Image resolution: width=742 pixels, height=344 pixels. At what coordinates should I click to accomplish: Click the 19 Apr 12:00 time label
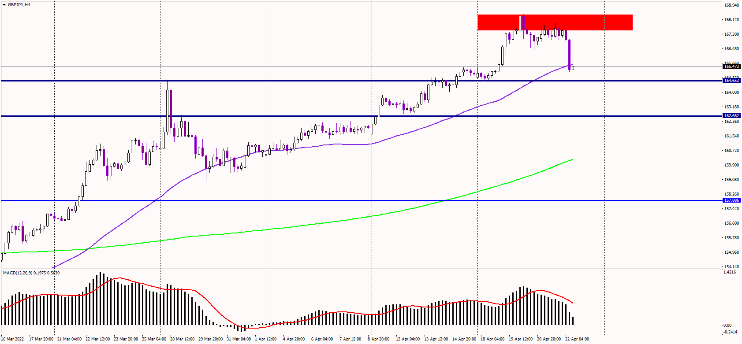(x=521, y=339)
